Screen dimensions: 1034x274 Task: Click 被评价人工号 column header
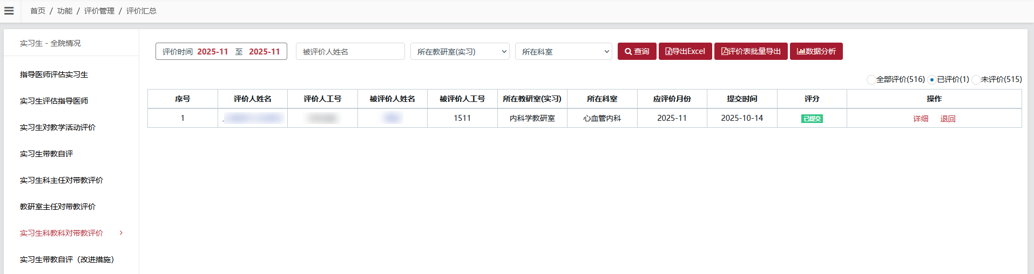[x=462, y=99]
